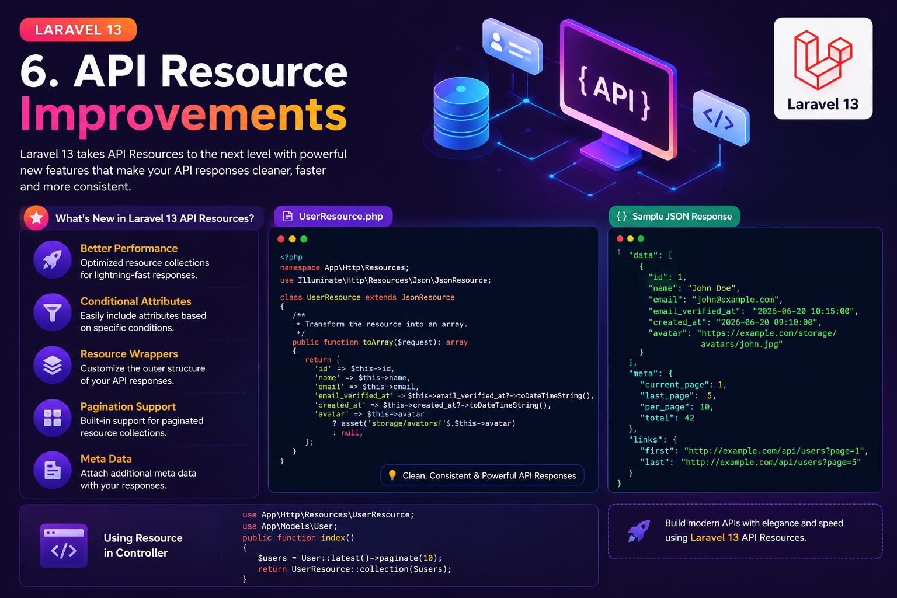897x598 pixels.
Task: Click the 'email_verified_at' code line
Action: coord(454,396)
